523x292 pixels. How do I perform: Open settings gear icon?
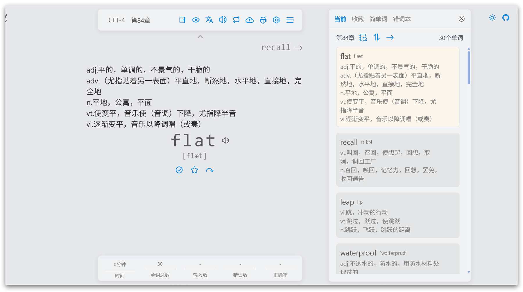tap(276, 20)
